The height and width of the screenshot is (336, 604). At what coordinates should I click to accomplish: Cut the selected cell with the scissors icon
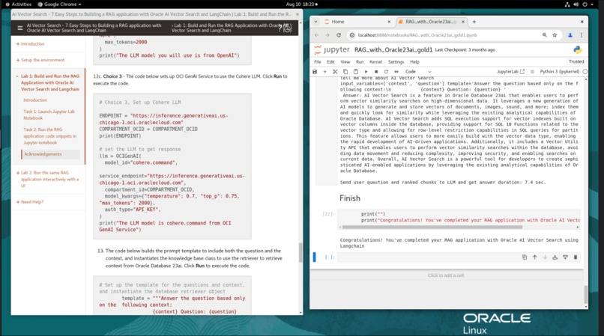pos(335,72)
